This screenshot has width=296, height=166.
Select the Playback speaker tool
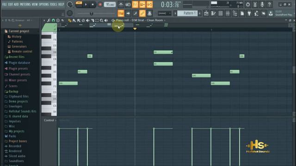(x=106, y=20)
